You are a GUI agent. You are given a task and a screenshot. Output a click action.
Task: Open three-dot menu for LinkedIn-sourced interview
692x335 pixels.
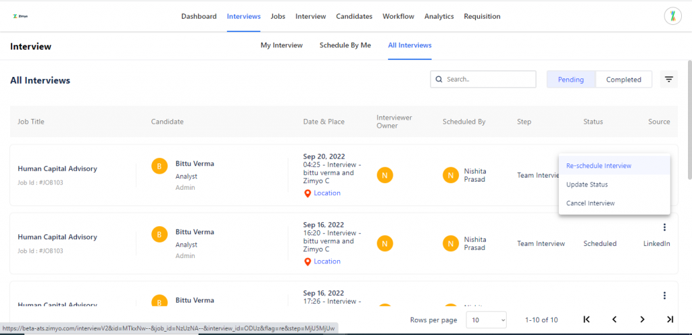[x=664, y=228]
